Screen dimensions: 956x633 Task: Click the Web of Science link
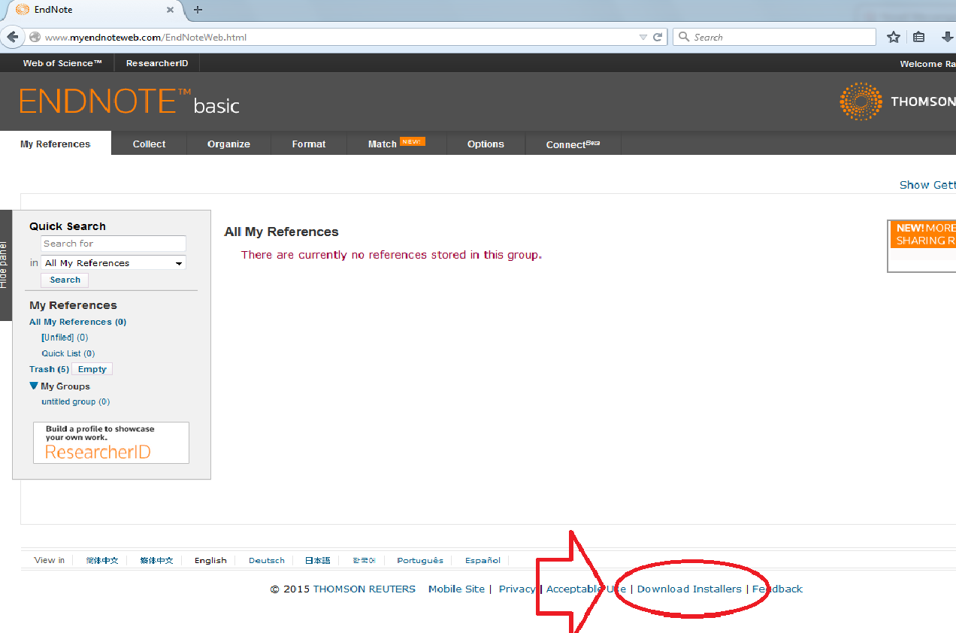62,63
